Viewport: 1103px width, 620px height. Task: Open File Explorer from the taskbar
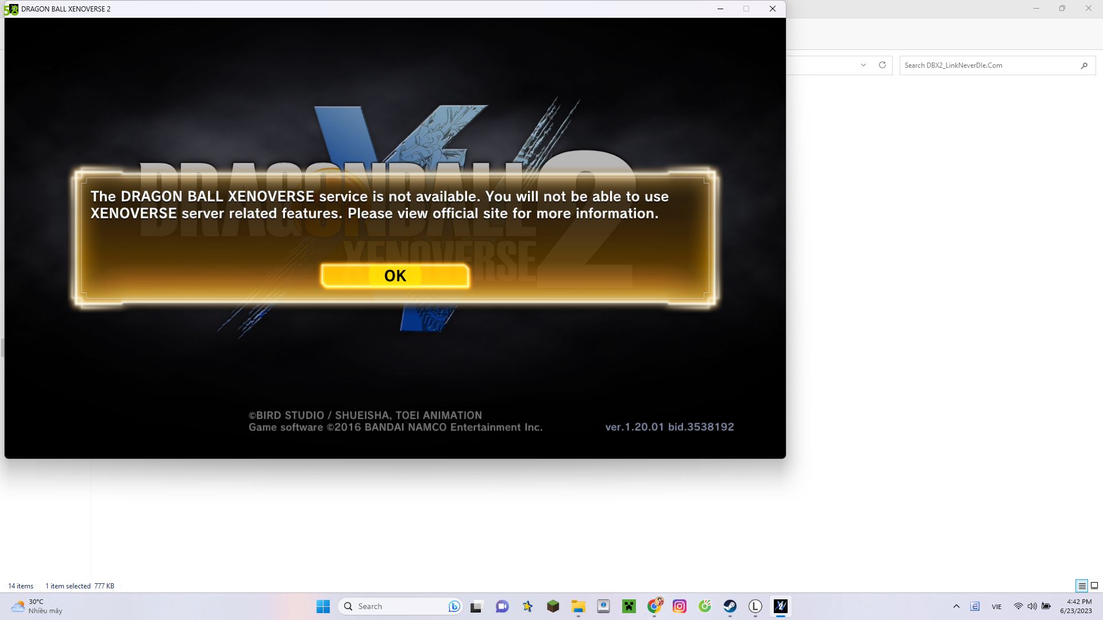pos(578,606)
